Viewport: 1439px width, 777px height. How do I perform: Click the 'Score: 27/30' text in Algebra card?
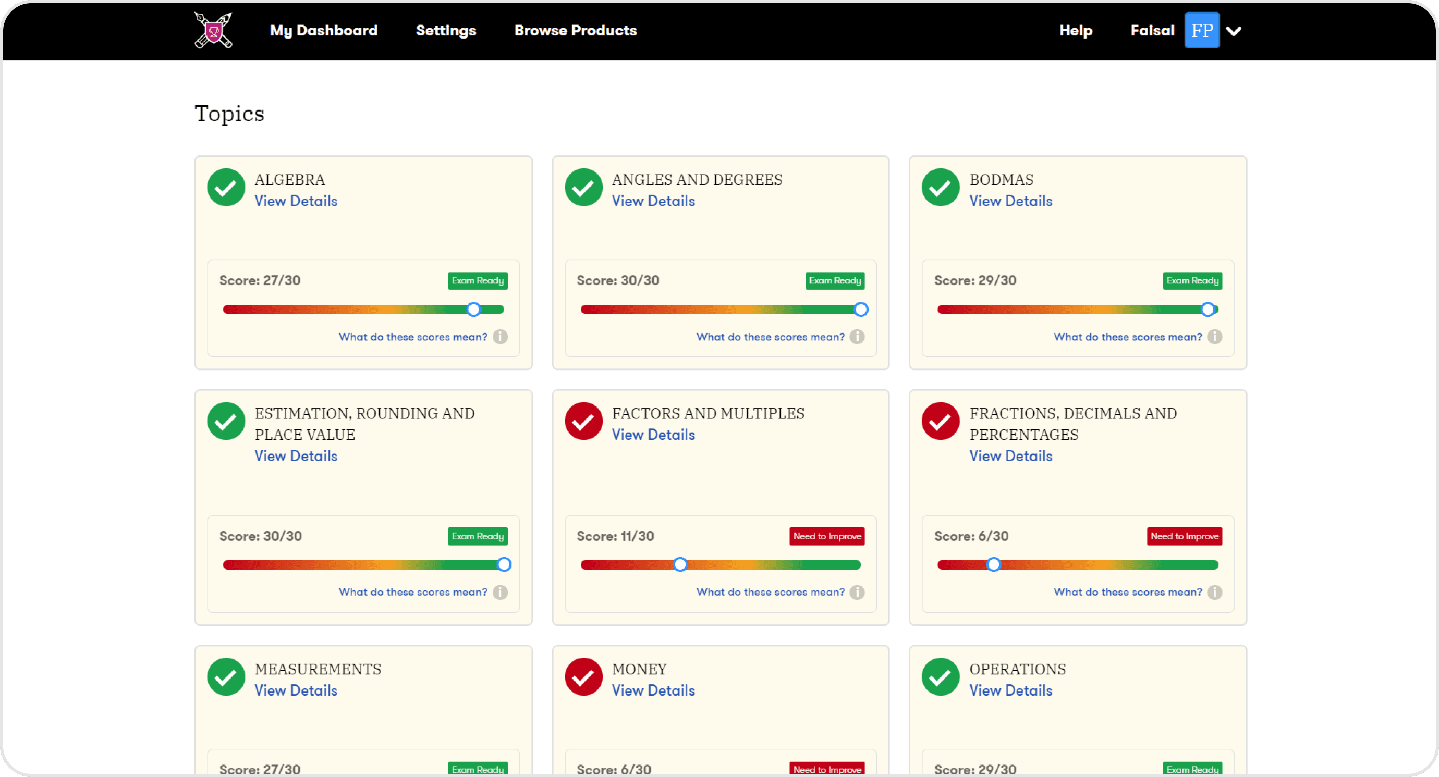click(x=260, y=281)
